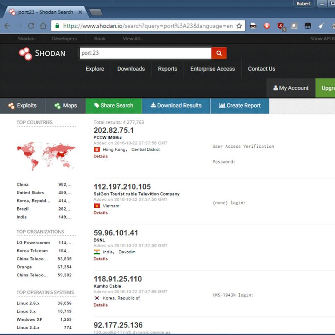Open the Explore menu item
Viewport: 335px width, 335px height.
(x=95, y=69)
